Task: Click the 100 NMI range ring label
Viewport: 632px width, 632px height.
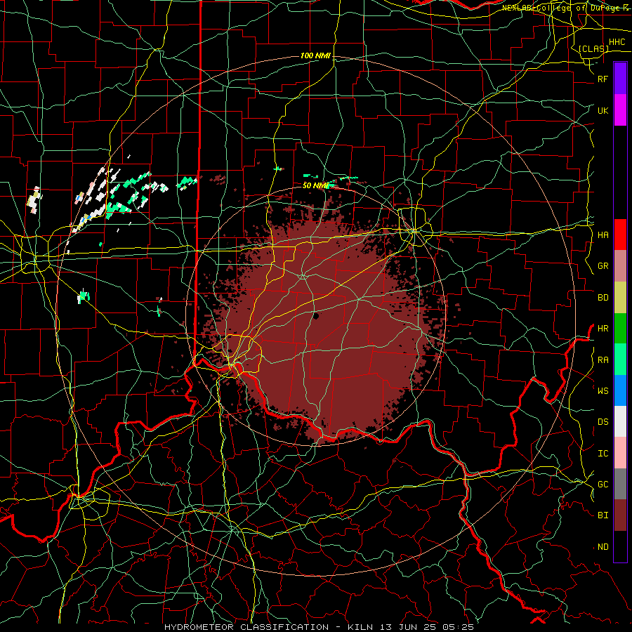Action: click(x=315, y=55)
